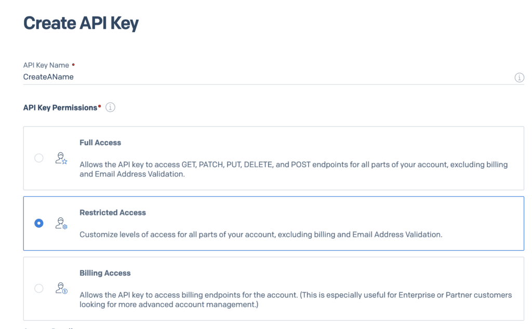Screen dimensions: 532x329
Task: Choose the Restricted Access radio button
Action: pos(39,223)
